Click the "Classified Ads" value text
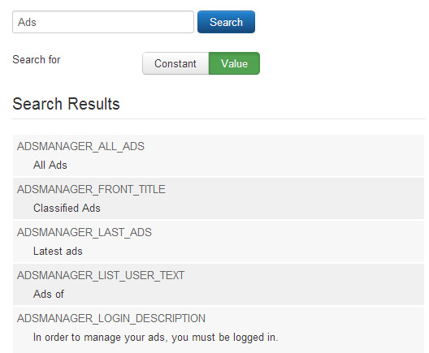The height and width of the screenshot is (353, 429). (67, 208)
